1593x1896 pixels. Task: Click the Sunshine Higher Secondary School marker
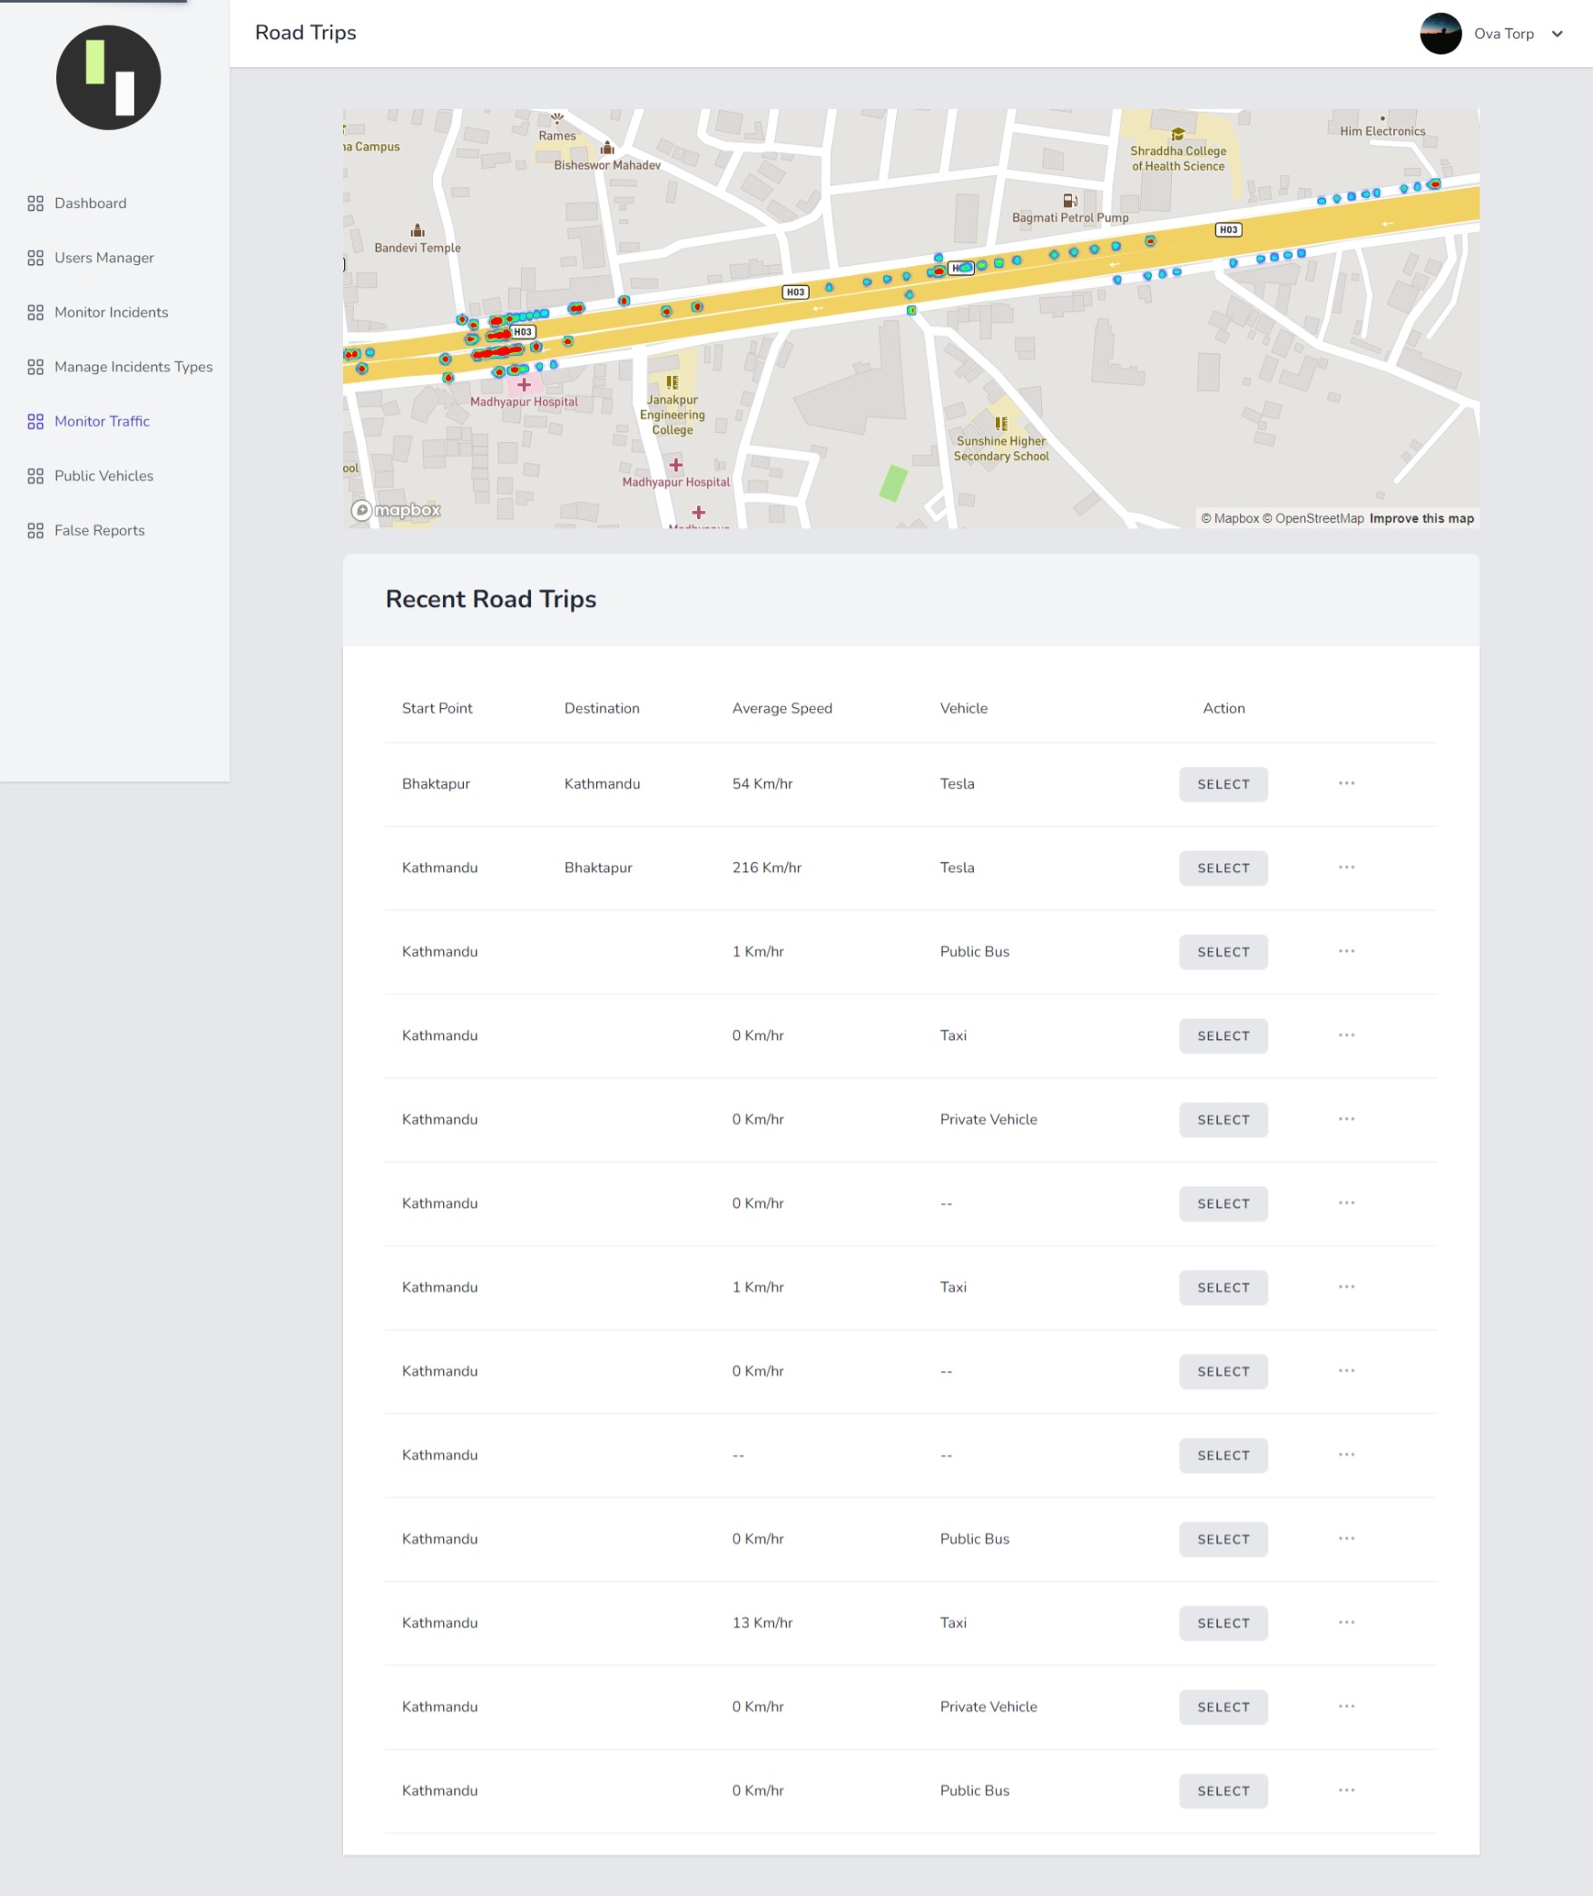click(x=1001, y=424)
